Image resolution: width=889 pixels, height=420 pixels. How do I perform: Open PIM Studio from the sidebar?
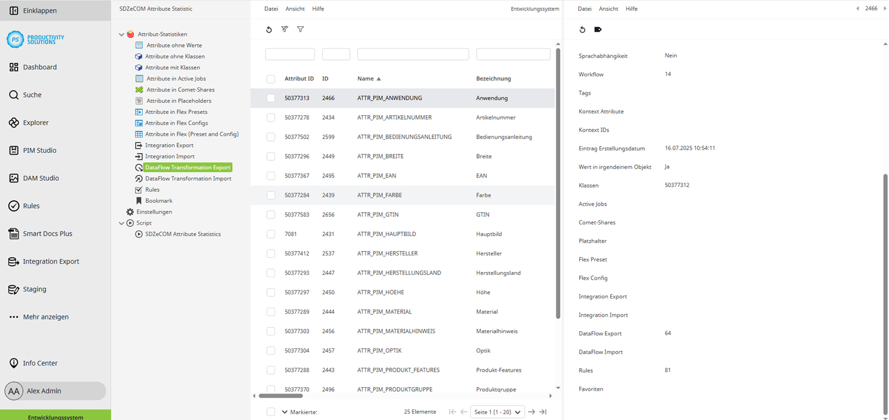coord(38,150)
